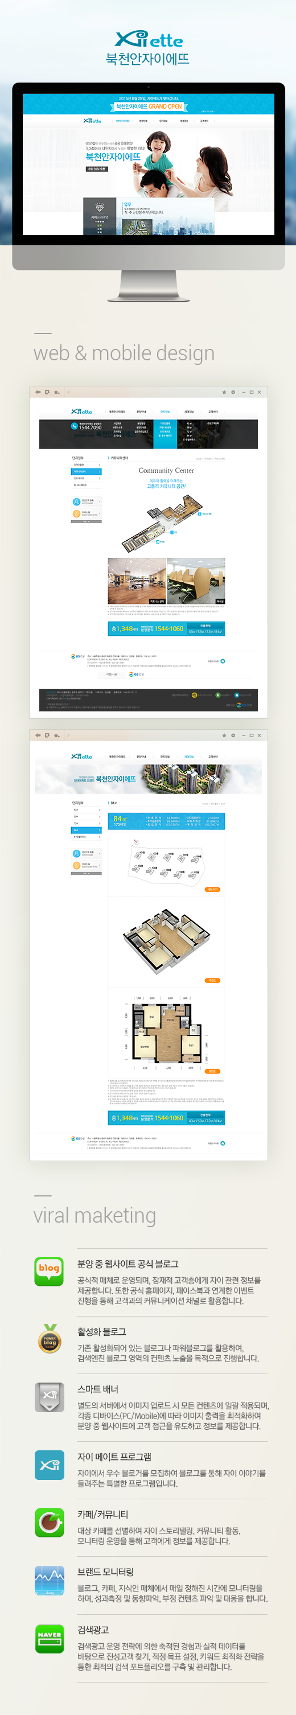
Task: Select the brand monitoring chart icon
Action: (x=49, y=1581)
